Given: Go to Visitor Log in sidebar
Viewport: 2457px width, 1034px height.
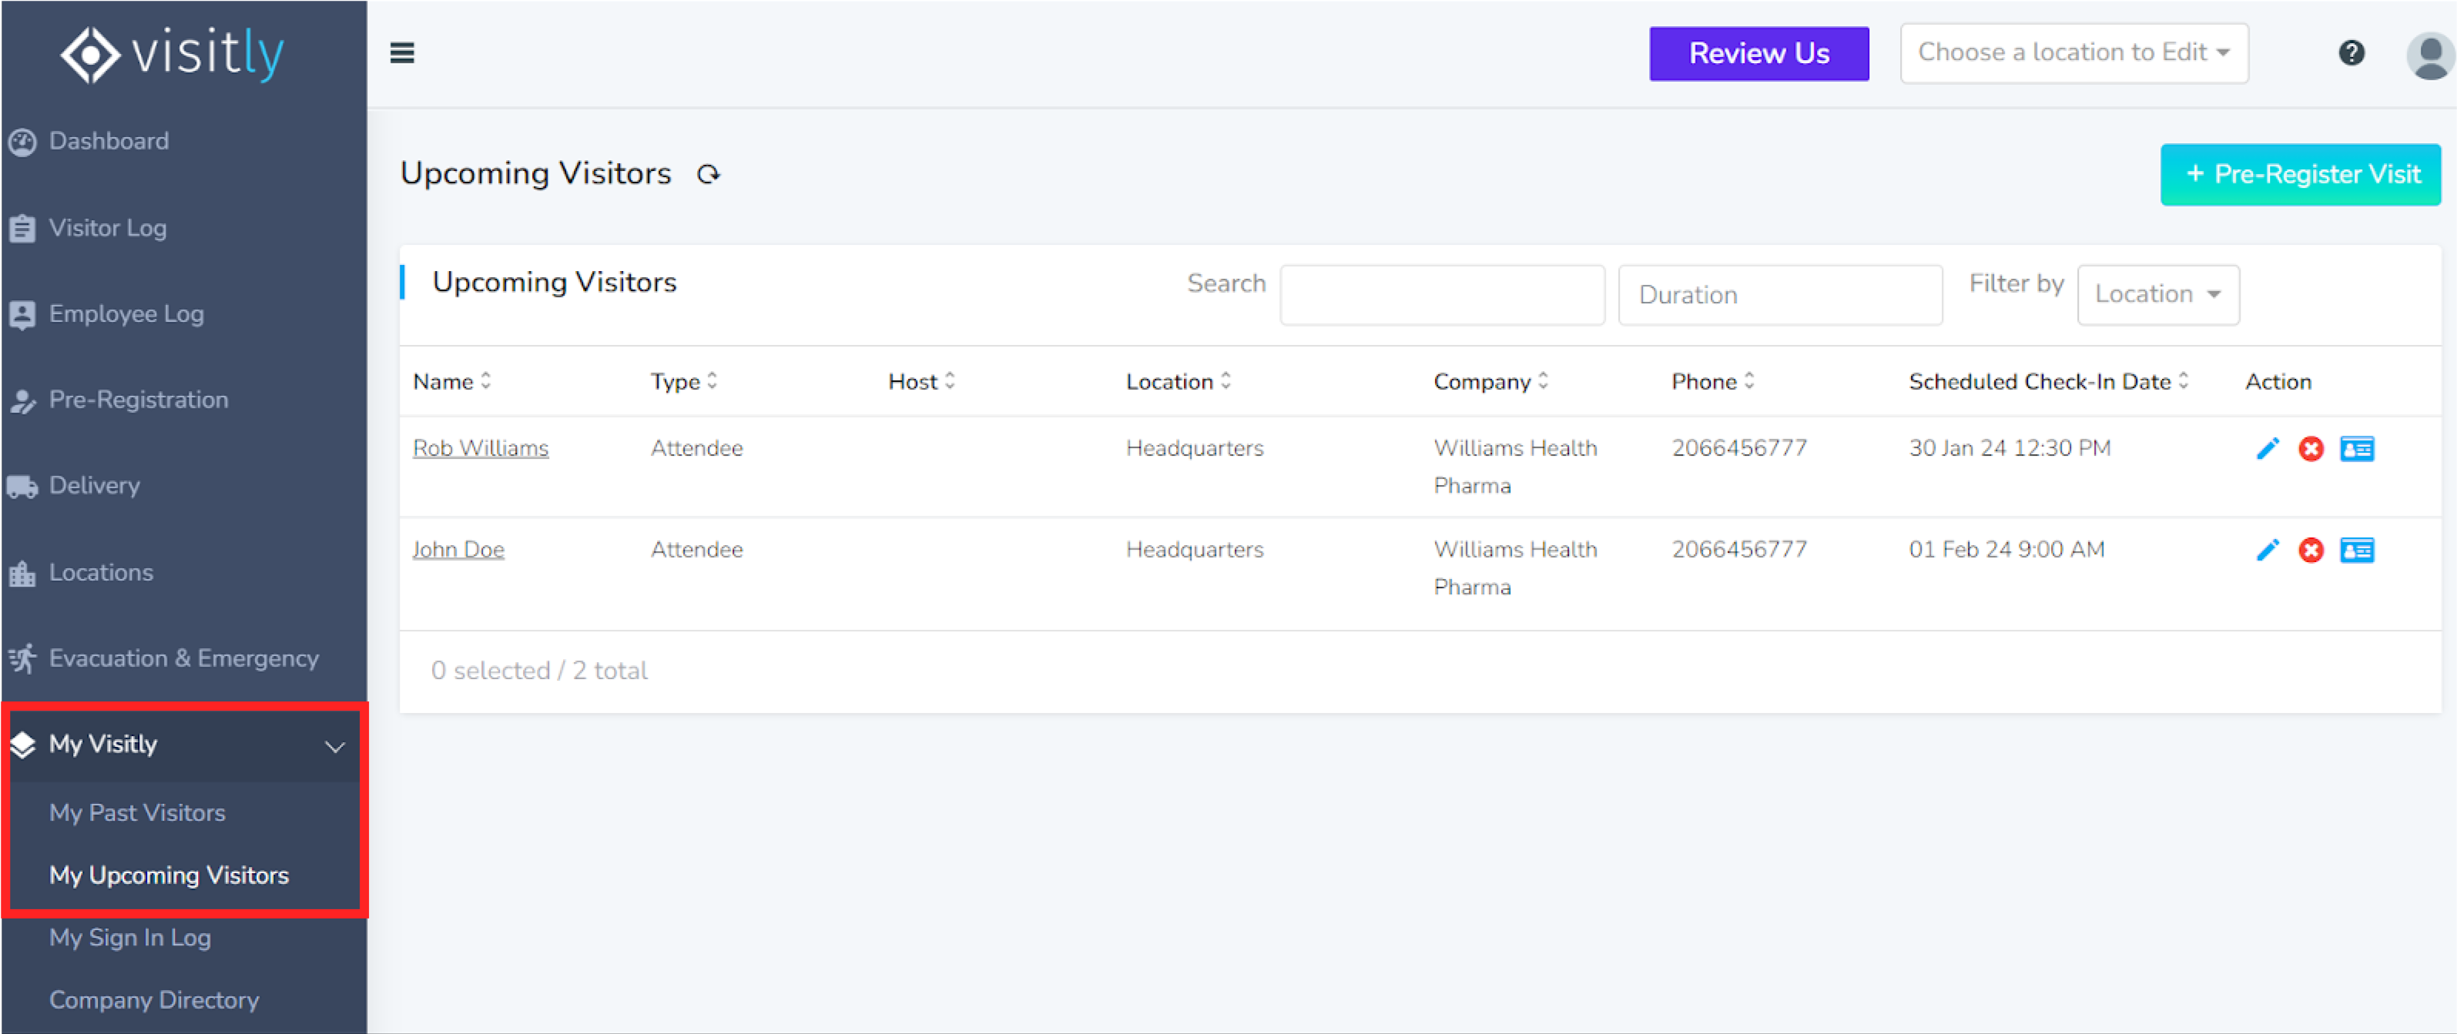Looking at the screenshot, I should [x=108, y=228].
